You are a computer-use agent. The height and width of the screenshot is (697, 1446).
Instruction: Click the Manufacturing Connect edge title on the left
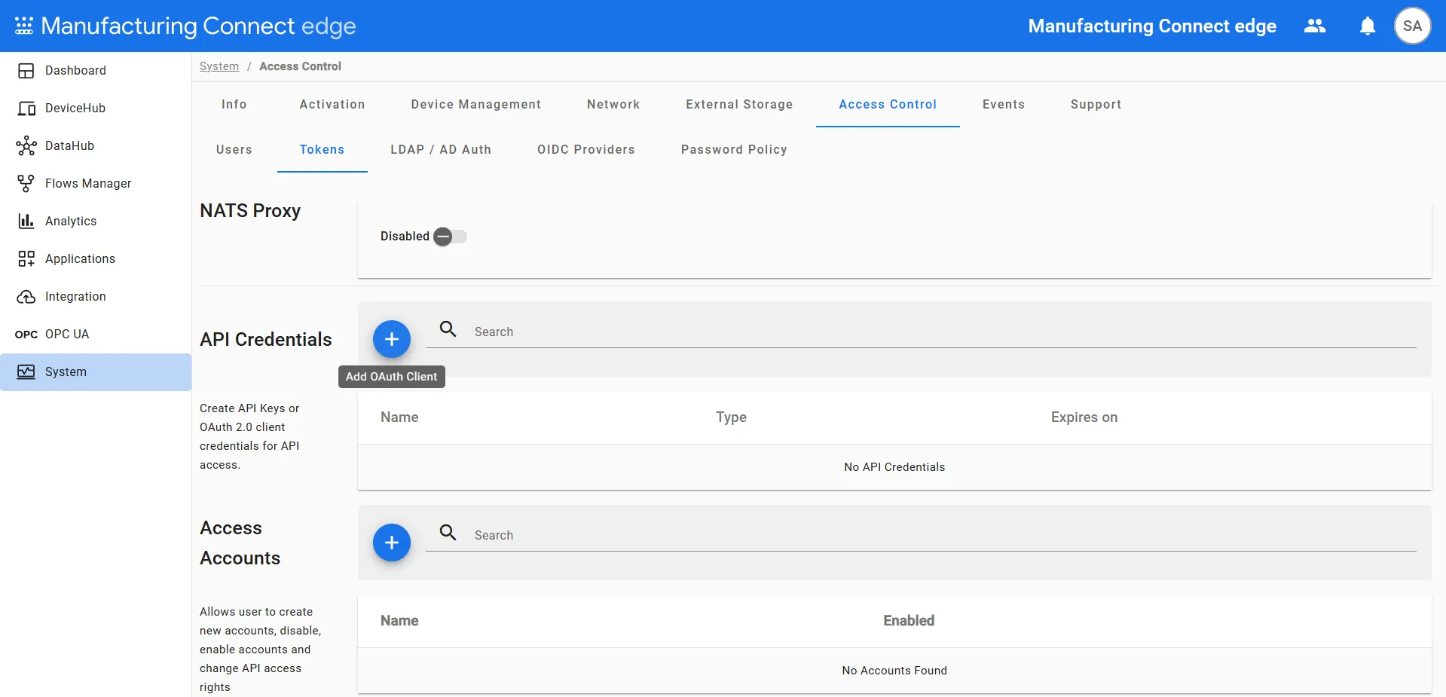[198, 26]
